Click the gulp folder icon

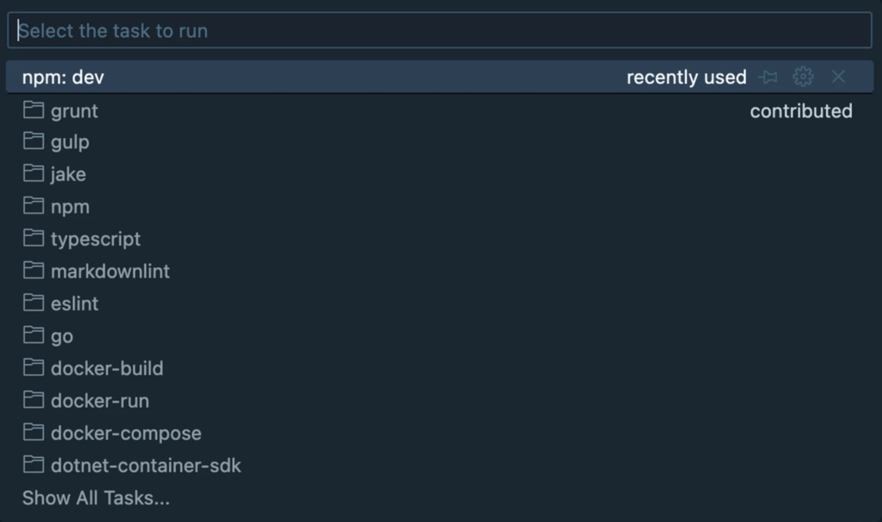pyautogui.click(x=34, y=141)
